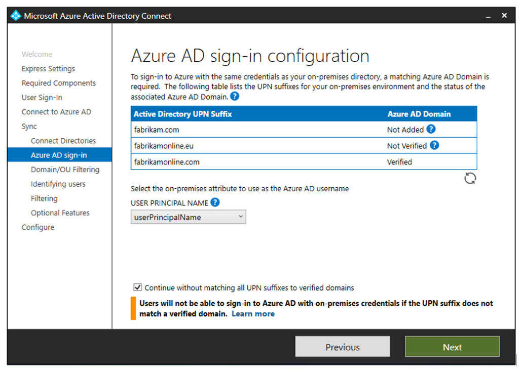Select the fabrikamonline.com UPN suffix cell
This screenshot has height=372, width=523.
point(167,162)
